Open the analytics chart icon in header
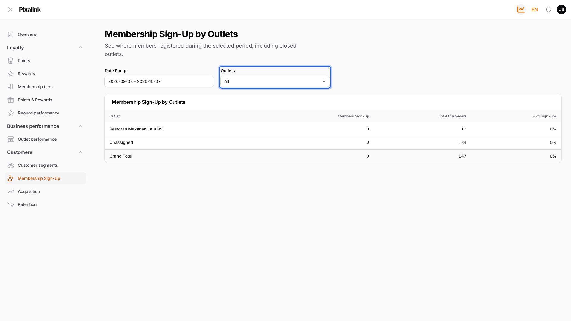571x321 pixels. (x=521, y=10)
